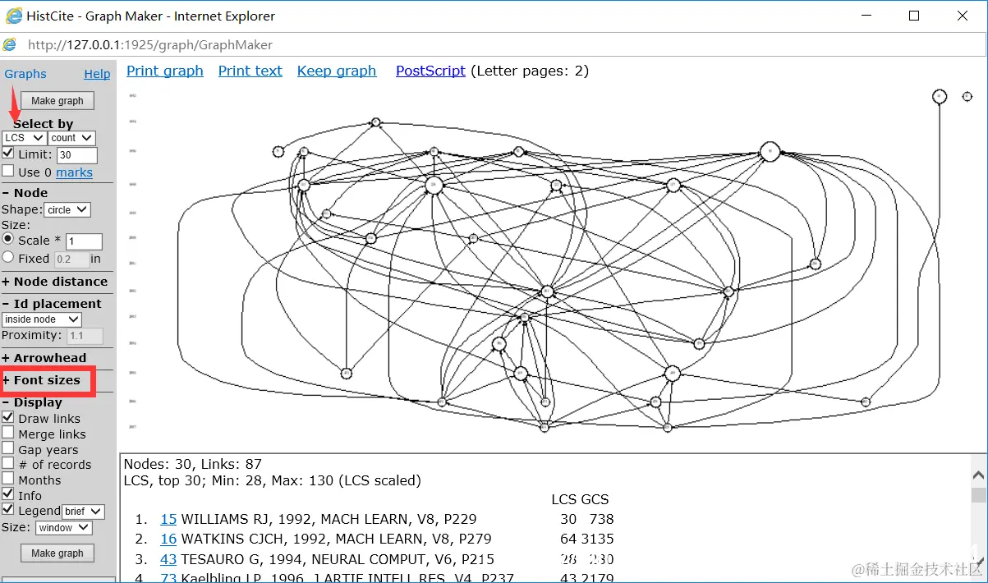The width and height of the screenshot is (988, 583).
Task: Click the Print text link
Action: click(250, 71)
